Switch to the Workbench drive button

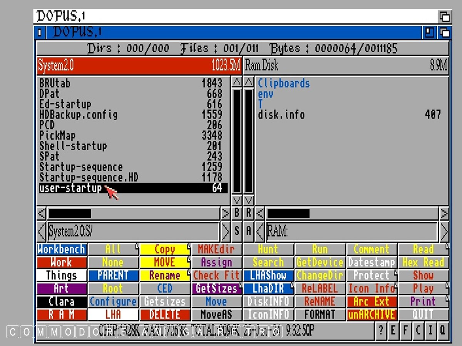pyautogui.click(x=62, y=250)
